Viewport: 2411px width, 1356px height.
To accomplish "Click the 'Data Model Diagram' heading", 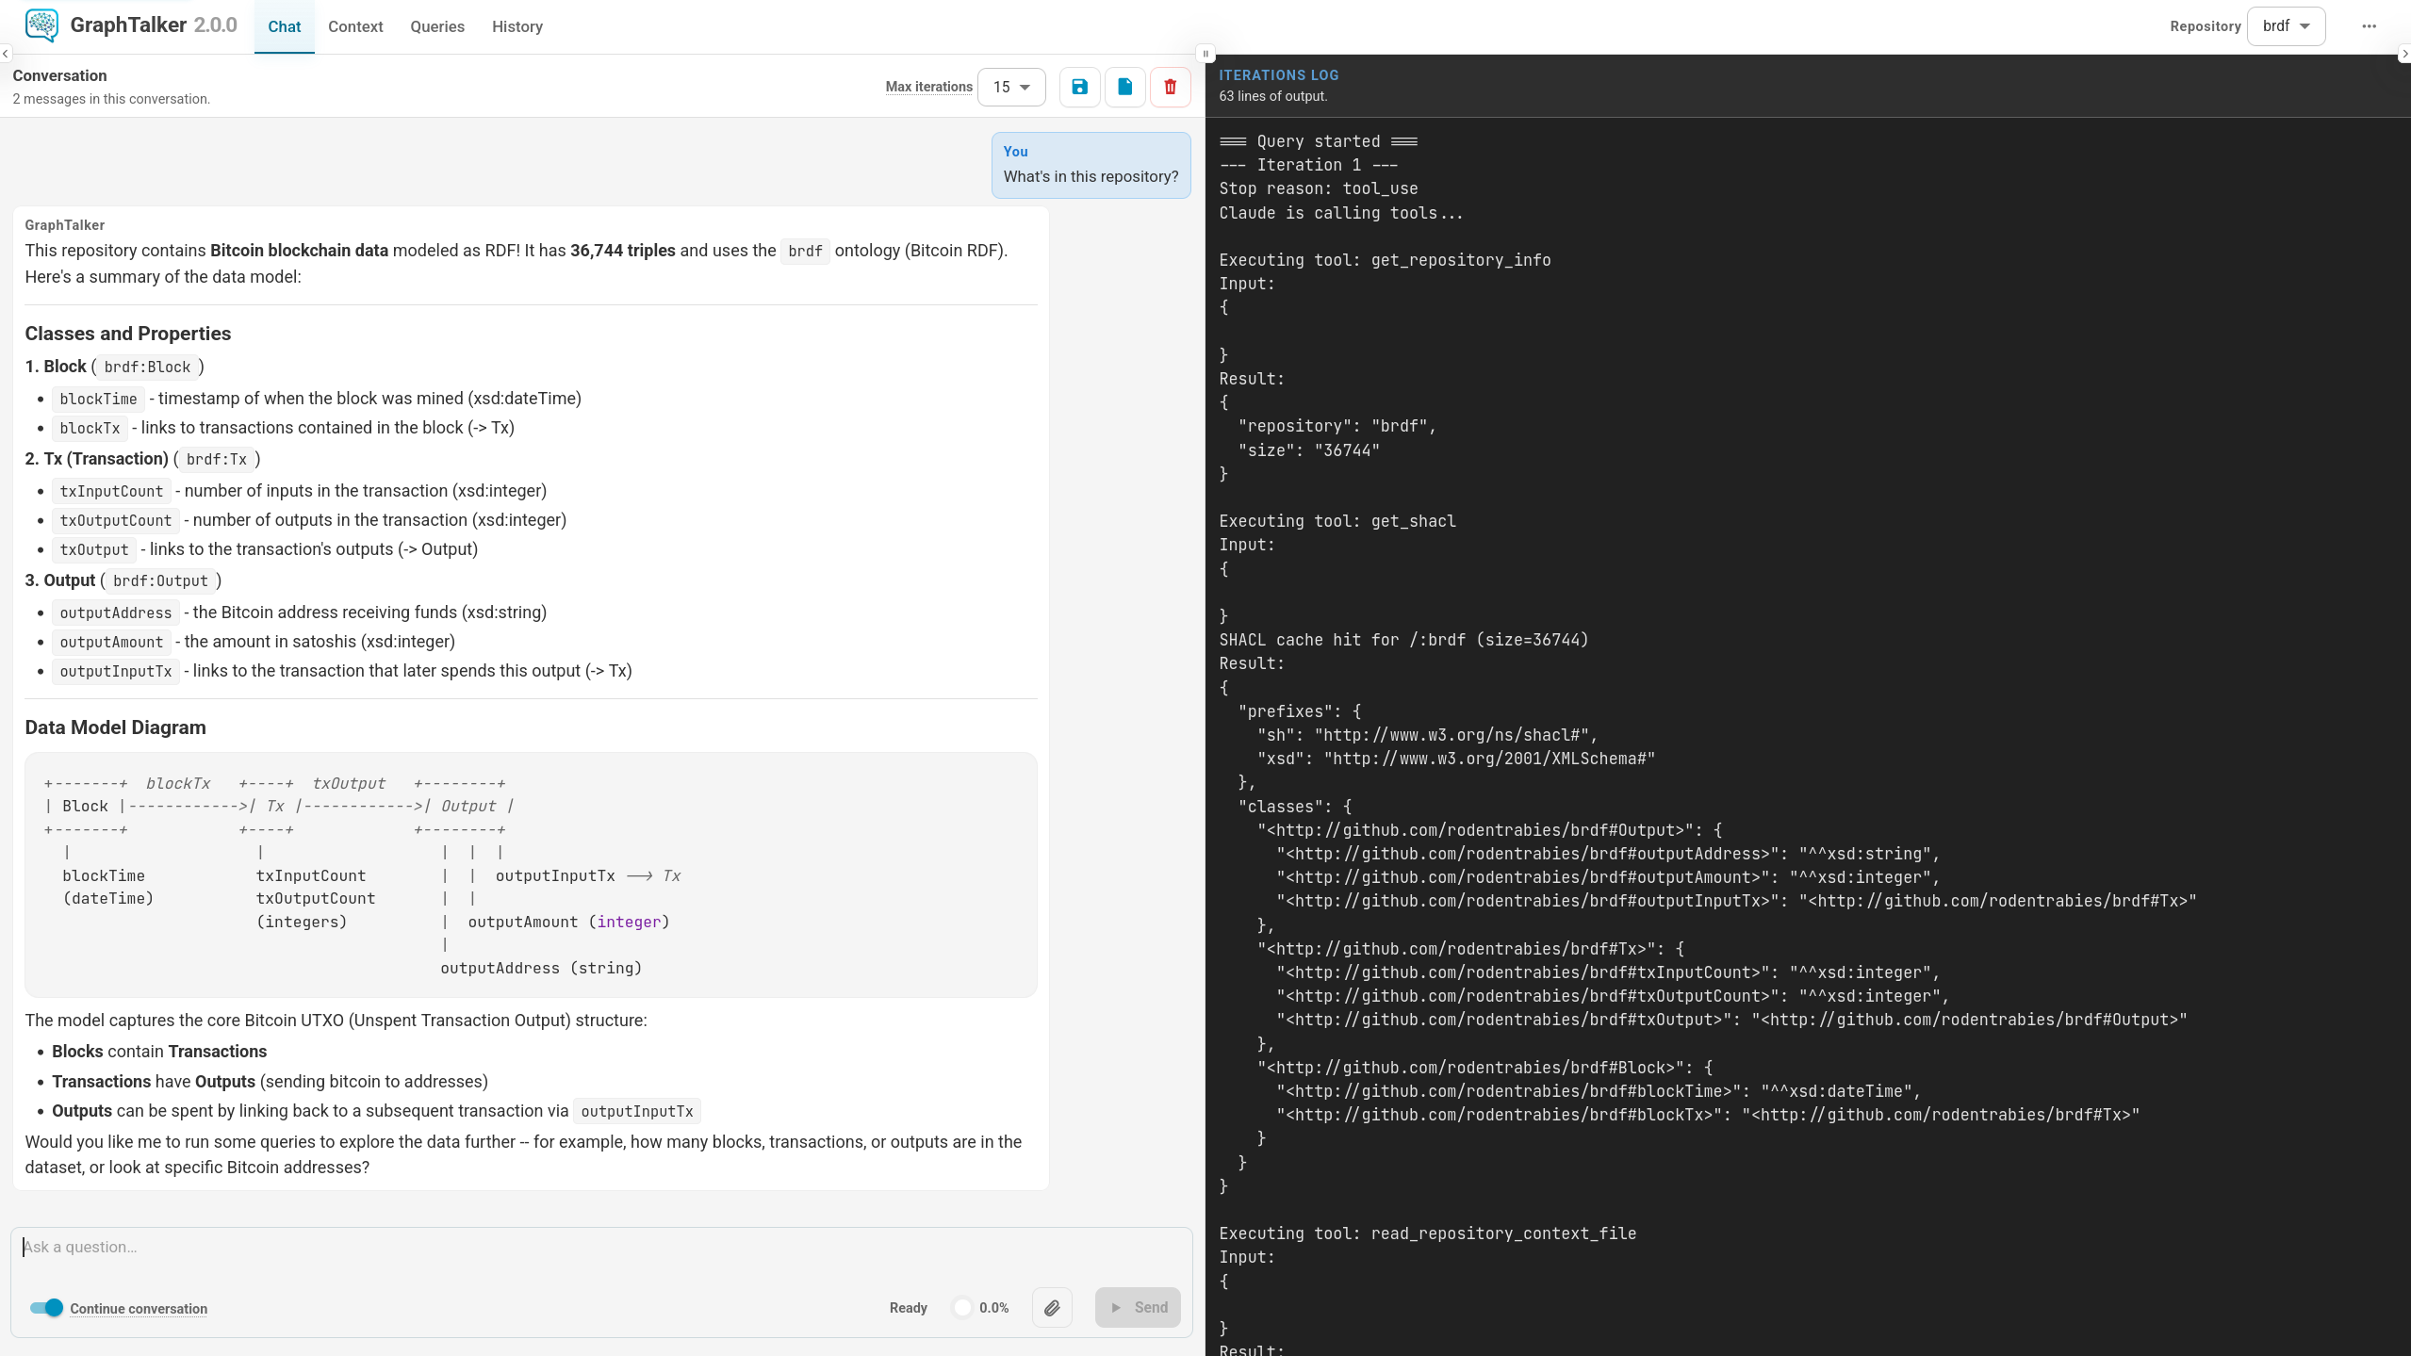I will [115, 727].
